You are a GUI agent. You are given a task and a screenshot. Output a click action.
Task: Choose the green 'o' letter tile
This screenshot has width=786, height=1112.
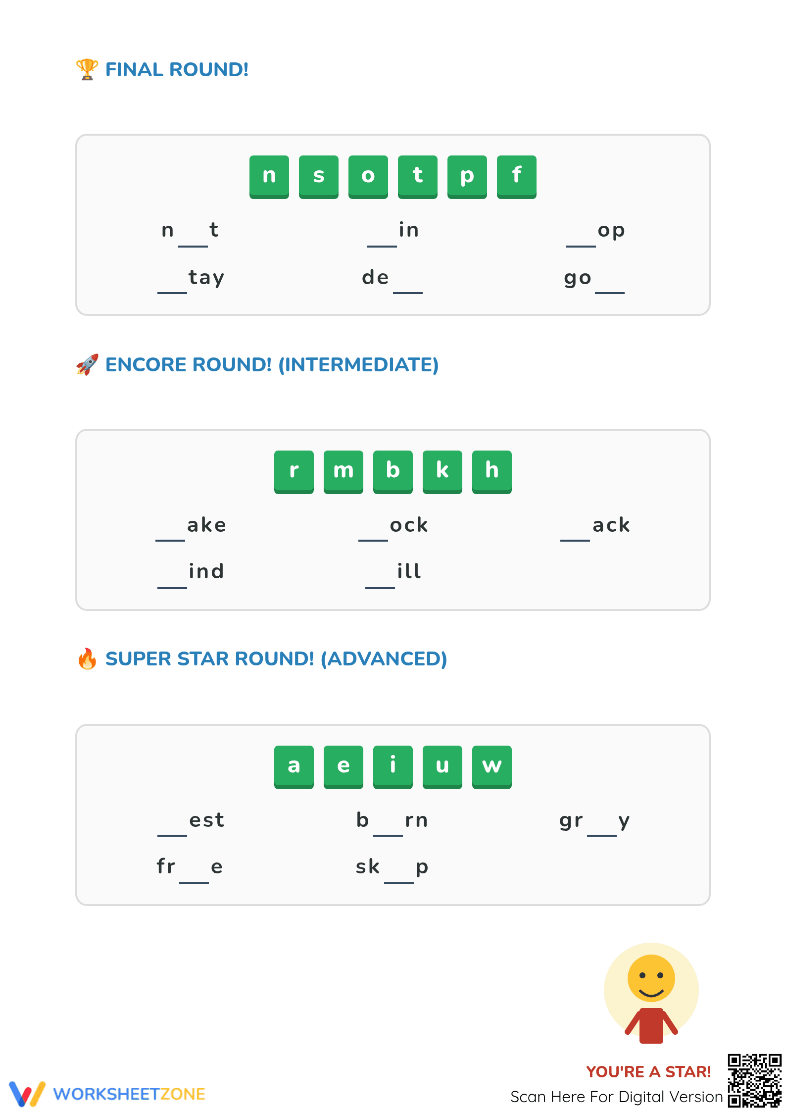[x=368, y=177]
